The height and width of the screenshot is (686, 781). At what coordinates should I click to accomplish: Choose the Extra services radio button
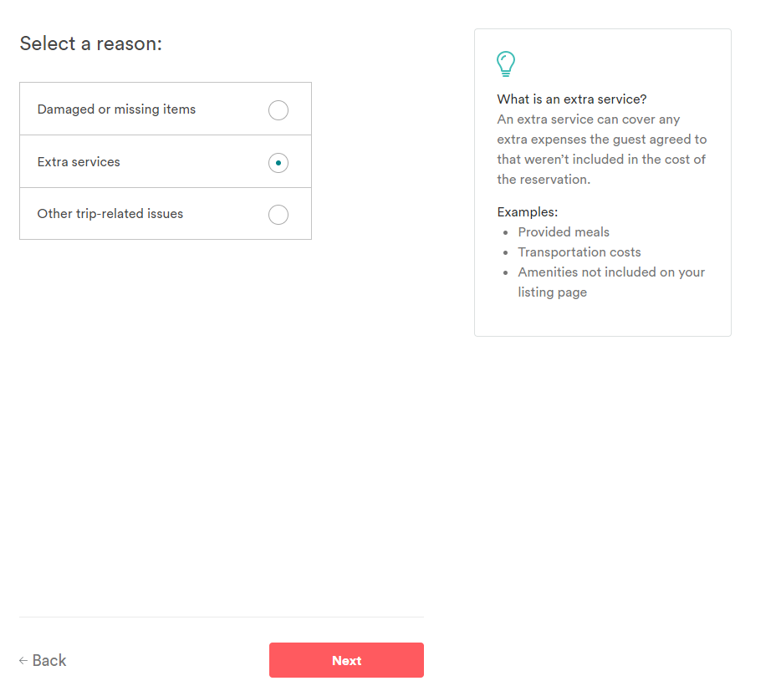click(278, 163)
